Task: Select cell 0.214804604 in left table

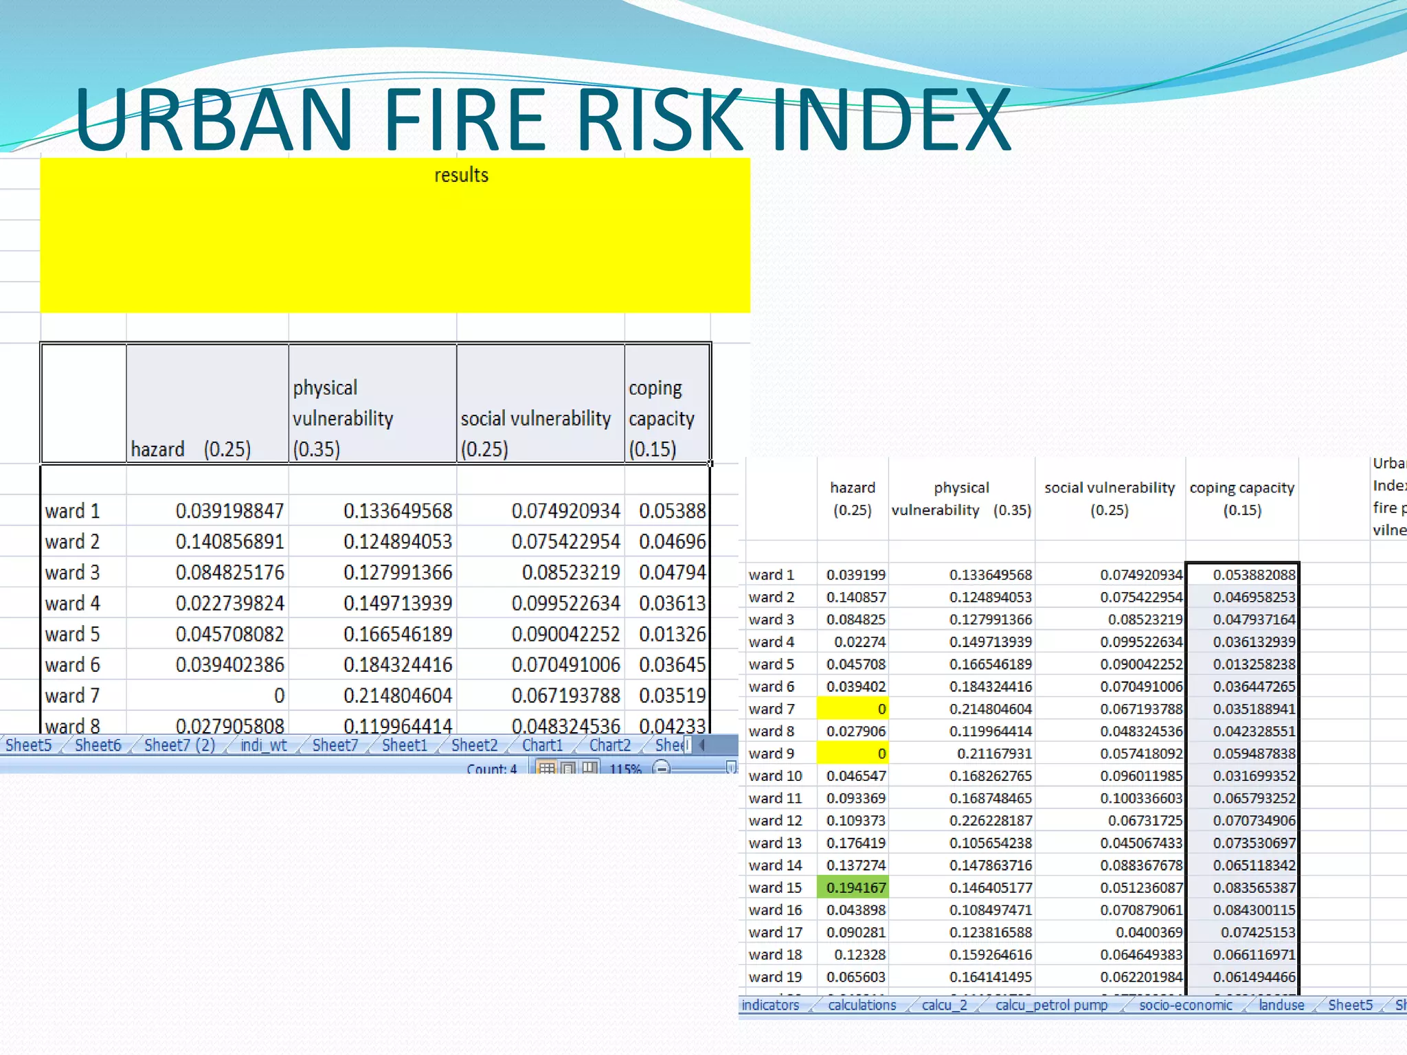Action: 372,695
